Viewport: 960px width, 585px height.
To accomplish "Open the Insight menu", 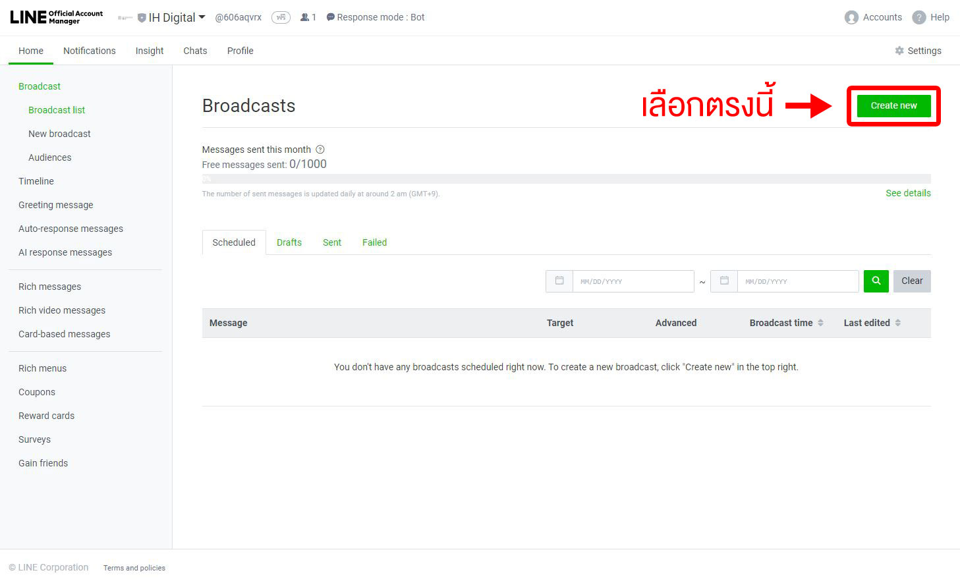I will coord(149,51).
